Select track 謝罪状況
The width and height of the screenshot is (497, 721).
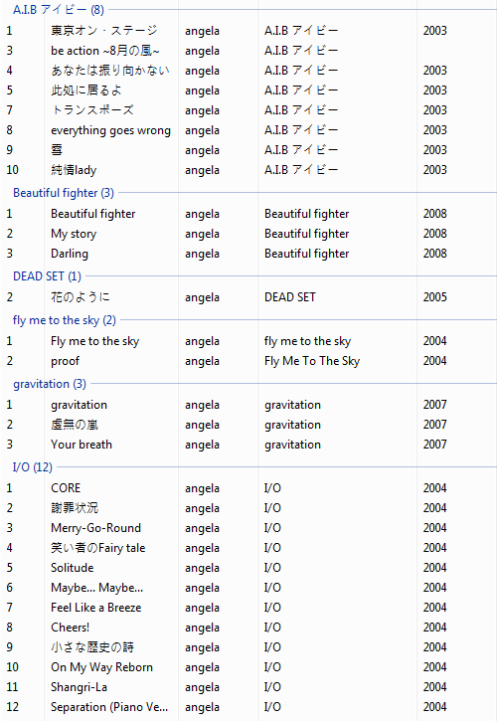75,507
